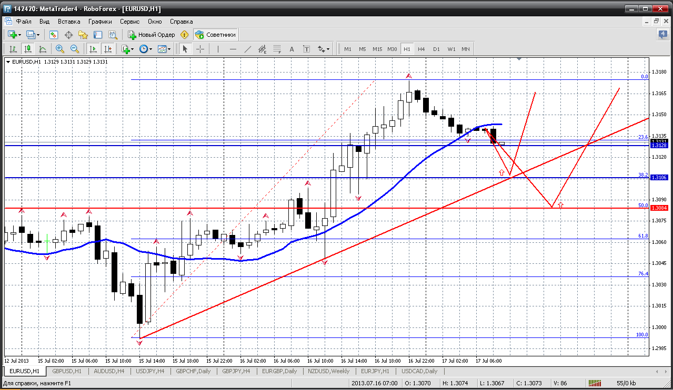673x390 pixels.
Task: Expand the Indicators dropdown arrow
Action: click(132, 49)
